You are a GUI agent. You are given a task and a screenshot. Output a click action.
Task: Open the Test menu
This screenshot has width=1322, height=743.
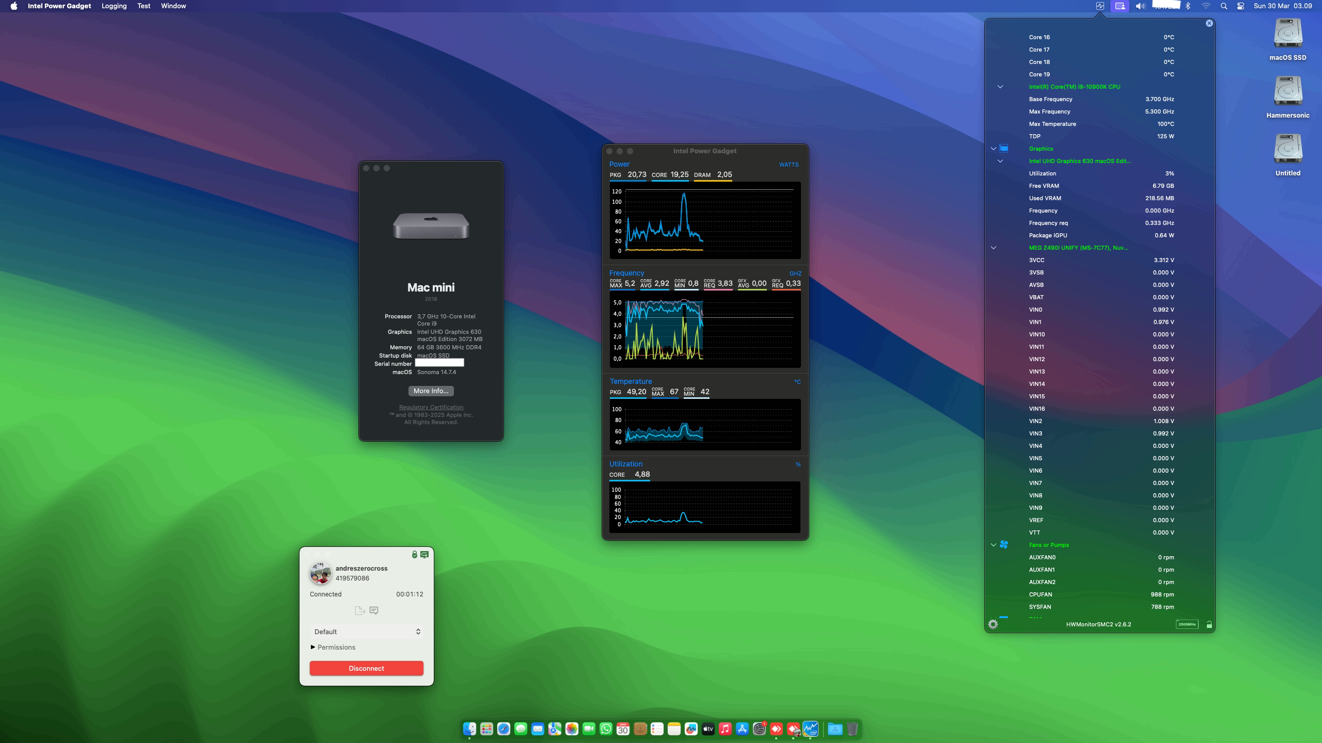pos(144,6)
